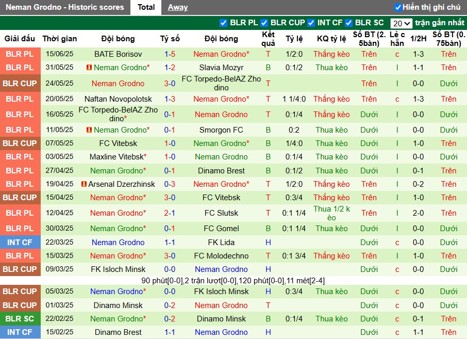
Task: Click the 0-2 score on 22/02/25
Action: pyautogui.click(x=170, y=319)
